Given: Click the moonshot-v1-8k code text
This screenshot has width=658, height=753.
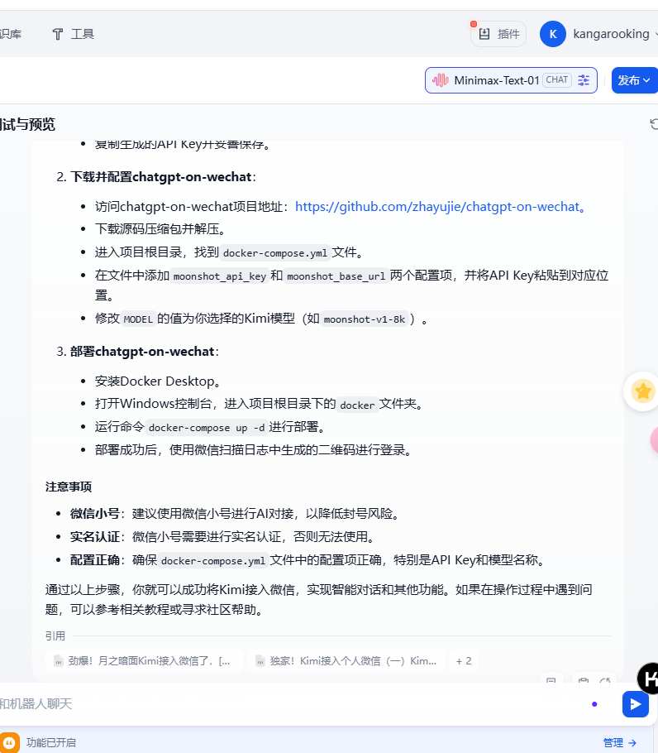Looking at the screenshot, I should (x=365, y=319).
